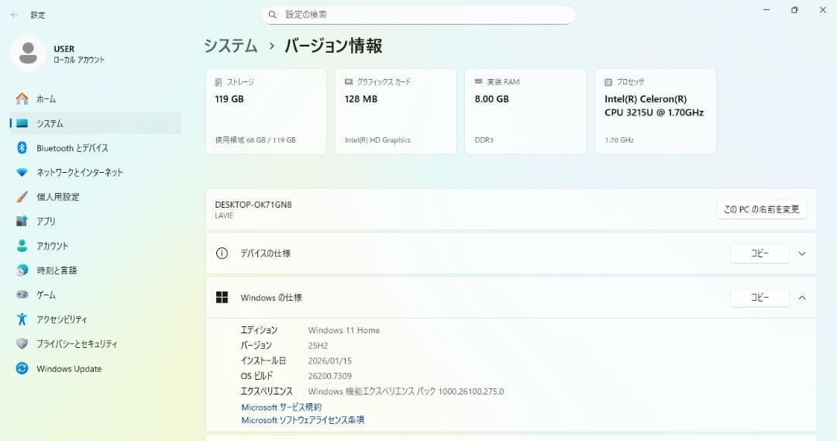Viewport: 837px width, 441px height.
Task: Open the ストレージ 119 GB card
Action: [266, 112]
